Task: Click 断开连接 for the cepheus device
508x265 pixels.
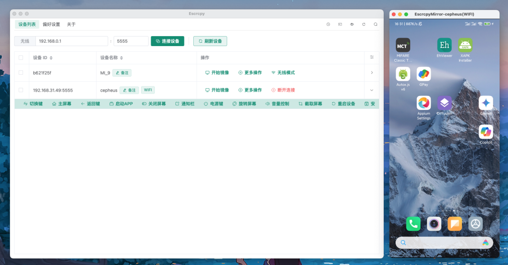Action: 283,90
